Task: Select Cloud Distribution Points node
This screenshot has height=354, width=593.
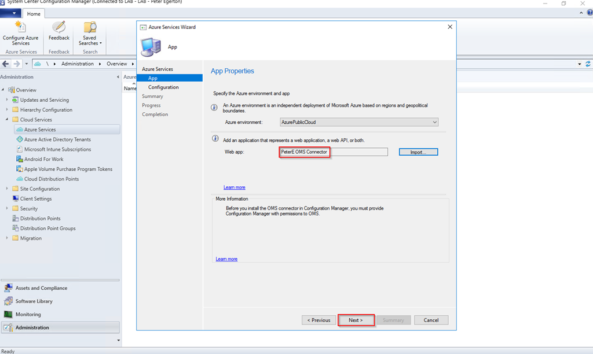Action: tap(51, 179)
